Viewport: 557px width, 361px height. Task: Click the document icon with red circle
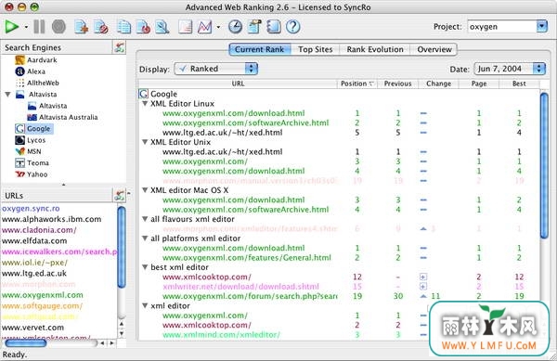tap(144, 27)
